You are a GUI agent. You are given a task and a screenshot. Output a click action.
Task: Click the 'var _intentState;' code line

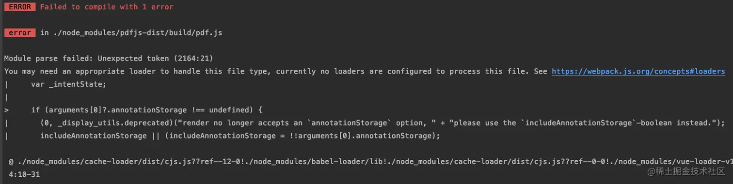click(x=68, y=84)
